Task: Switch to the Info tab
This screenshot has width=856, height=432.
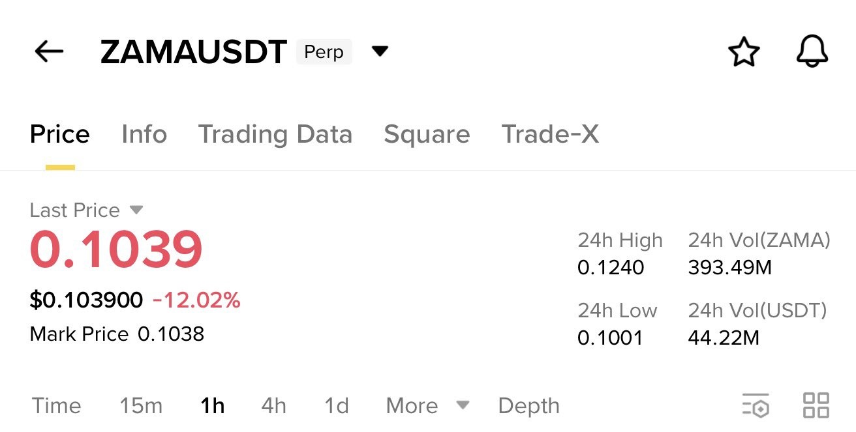Action: (144, 134)
